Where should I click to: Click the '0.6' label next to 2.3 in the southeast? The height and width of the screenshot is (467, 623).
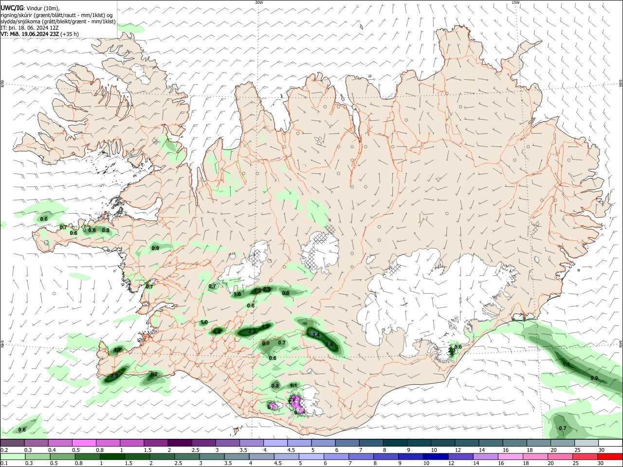click(458, 347)
